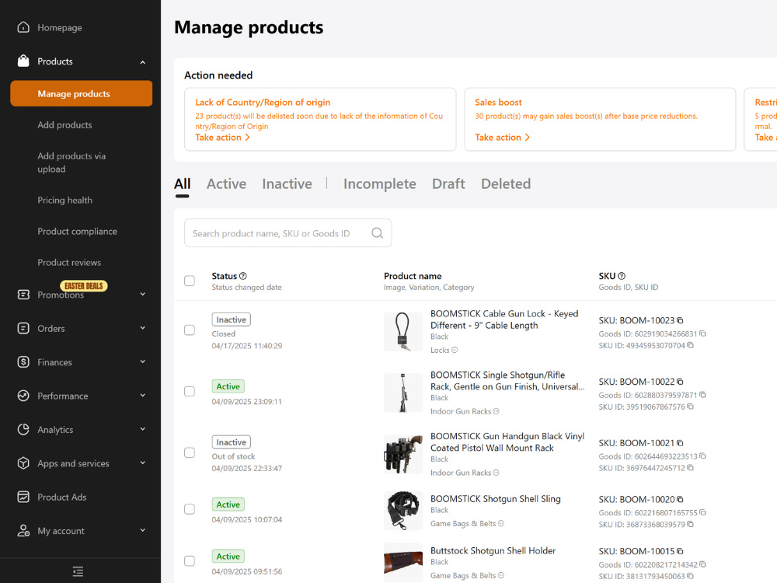
Task: Click the Status column help icon
Action: [242, 276]
